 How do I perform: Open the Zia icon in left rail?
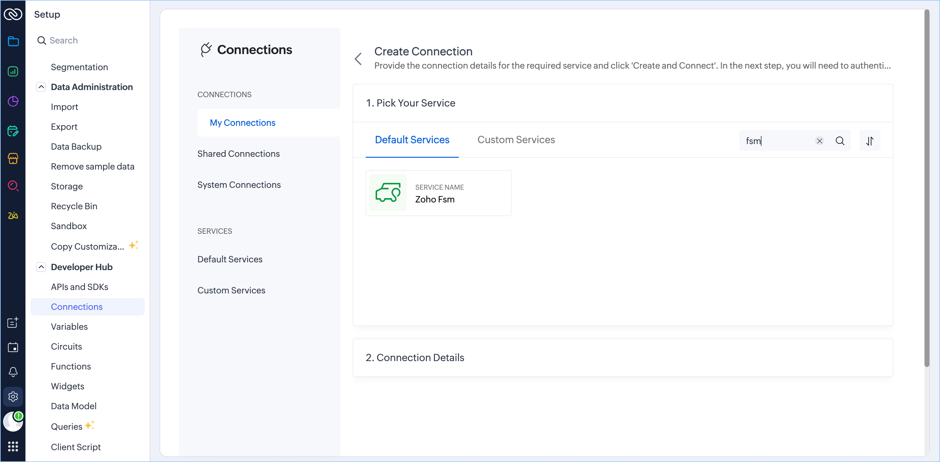[13, 215]
